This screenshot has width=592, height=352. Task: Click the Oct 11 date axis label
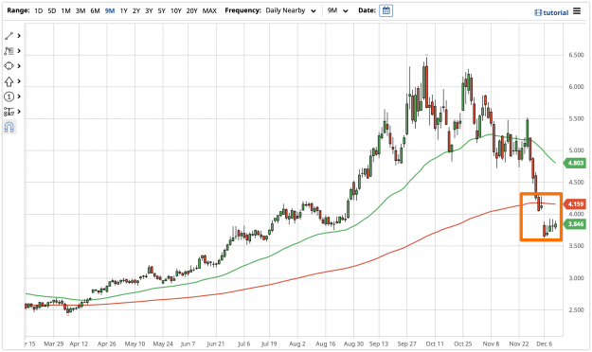click(435, 343)
